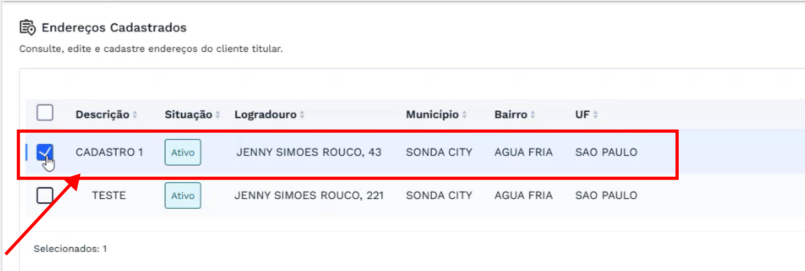
Task: Click the Situação column sort arrows
Action: tap(218, 115)
